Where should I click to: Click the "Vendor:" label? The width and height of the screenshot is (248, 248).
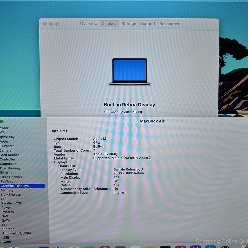pos(60,154)
